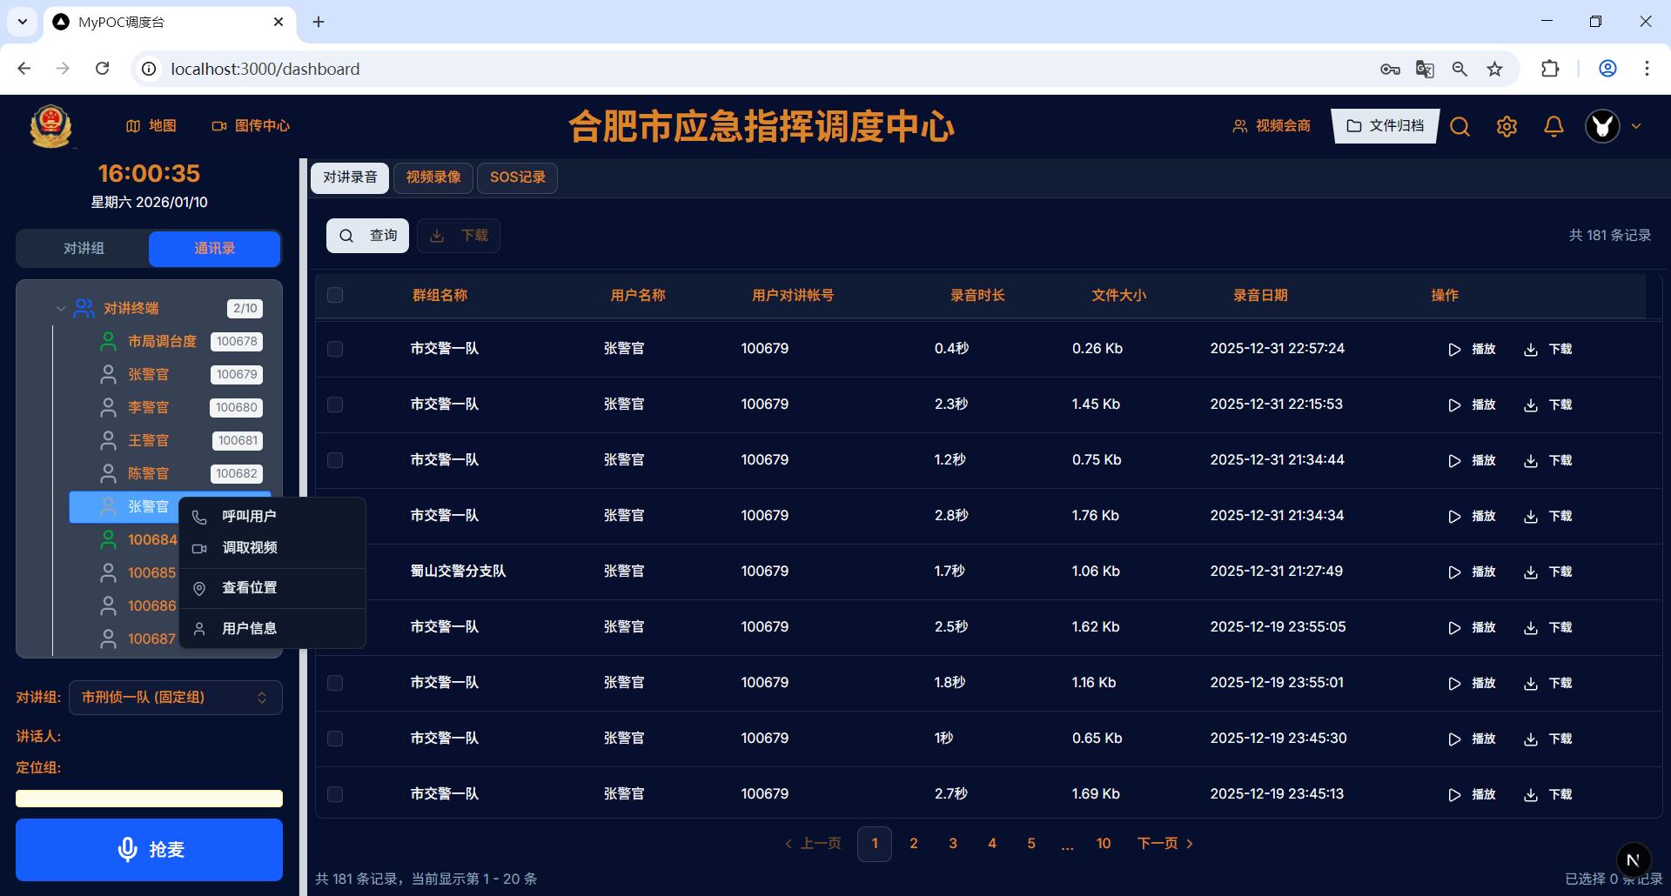This screenshot has width=1671, height=896.
Task: Start a 视频会商 video conference
Action: coord(1271,125)
